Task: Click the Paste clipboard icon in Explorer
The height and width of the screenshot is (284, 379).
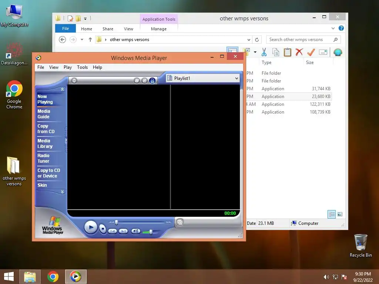Action: point(287,52)
